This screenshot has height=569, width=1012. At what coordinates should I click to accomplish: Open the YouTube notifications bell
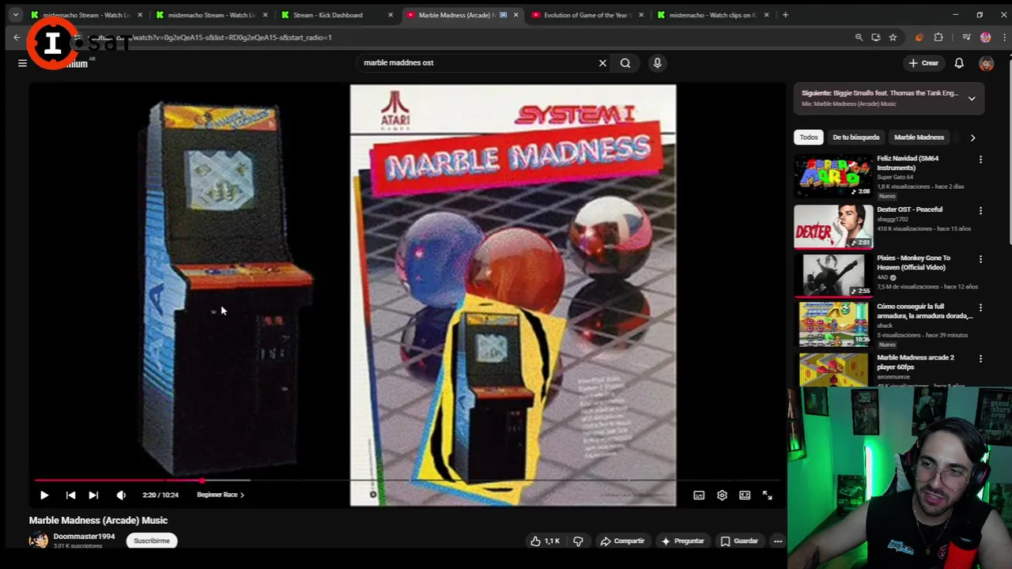[959, 63]
